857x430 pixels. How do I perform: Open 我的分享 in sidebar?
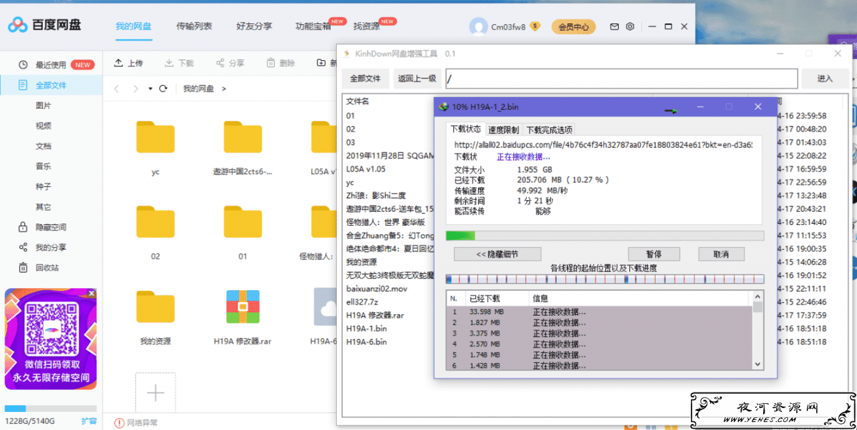coord(43,247)
